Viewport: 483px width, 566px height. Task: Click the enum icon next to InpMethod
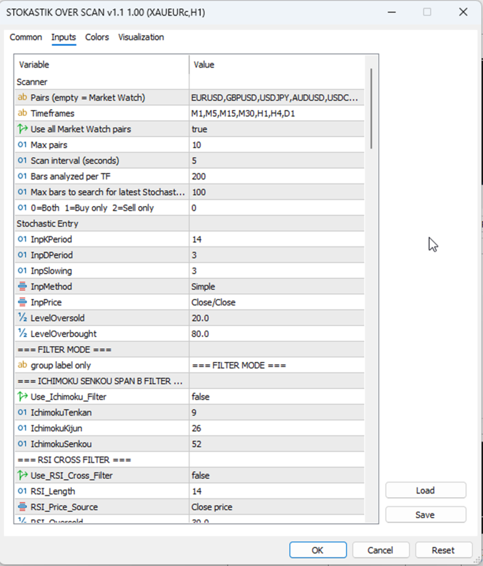pos(22,286)
